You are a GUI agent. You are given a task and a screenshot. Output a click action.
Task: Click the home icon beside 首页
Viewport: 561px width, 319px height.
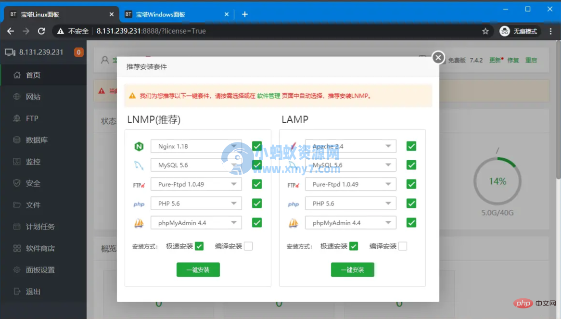17,75
